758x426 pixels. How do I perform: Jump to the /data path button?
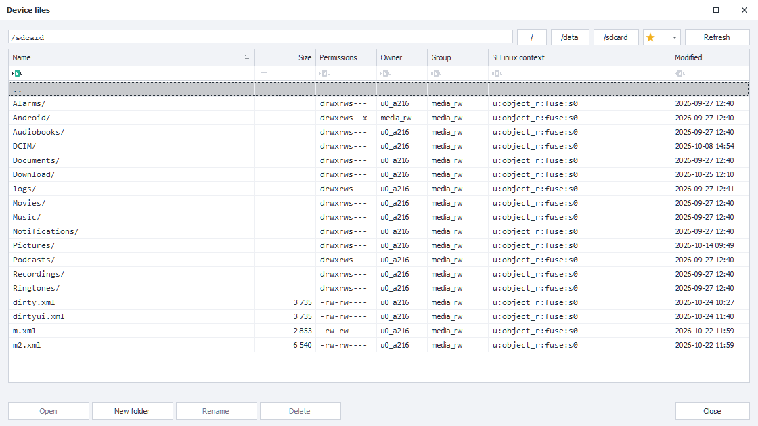(x=570, y=37)
